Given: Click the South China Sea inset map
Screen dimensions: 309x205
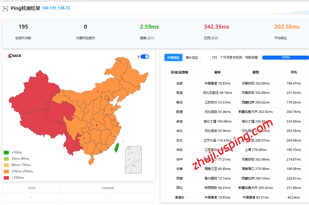Looking at the screenshot, I should coord(133,160).
